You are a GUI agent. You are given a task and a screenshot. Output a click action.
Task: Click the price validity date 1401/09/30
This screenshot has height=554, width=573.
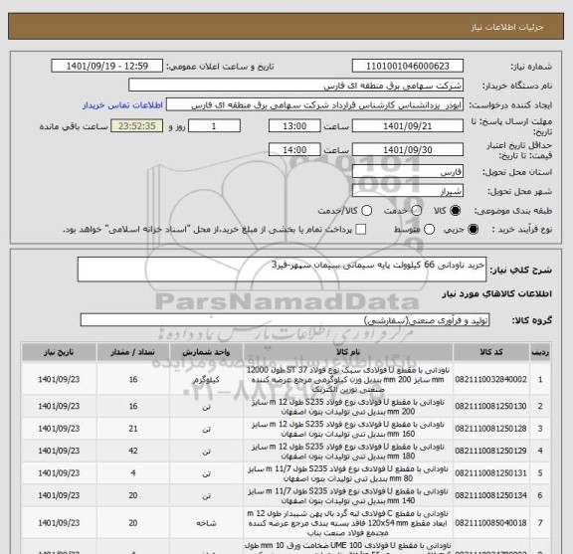point(408,150)
